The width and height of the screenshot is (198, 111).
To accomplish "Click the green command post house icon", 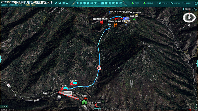I will [84, 102].
